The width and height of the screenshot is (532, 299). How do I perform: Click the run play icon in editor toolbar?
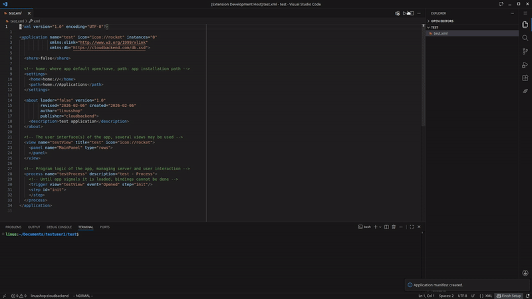(404, 13)
